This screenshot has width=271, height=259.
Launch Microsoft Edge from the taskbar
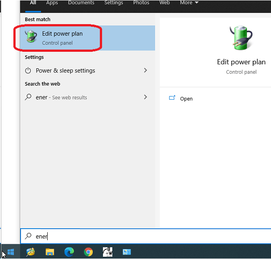69,252
